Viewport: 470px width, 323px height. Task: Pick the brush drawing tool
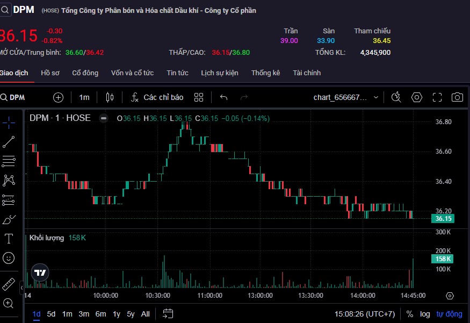[9, 219]
